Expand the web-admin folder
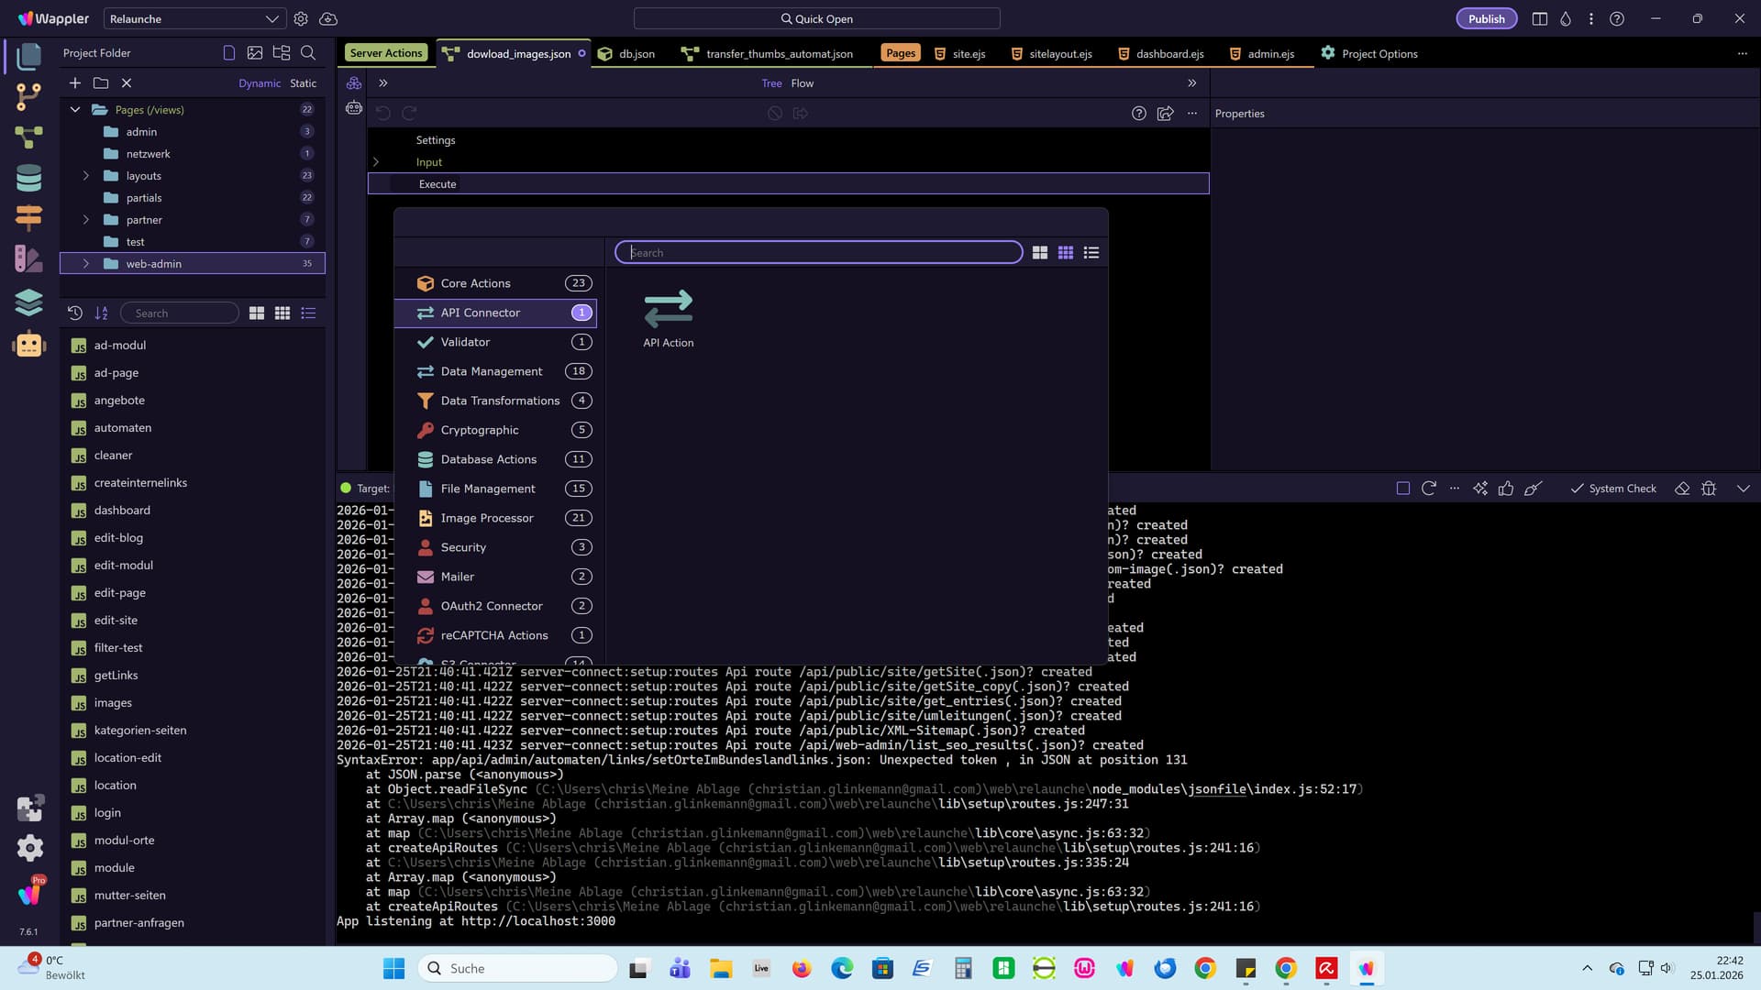 point(86,264)
